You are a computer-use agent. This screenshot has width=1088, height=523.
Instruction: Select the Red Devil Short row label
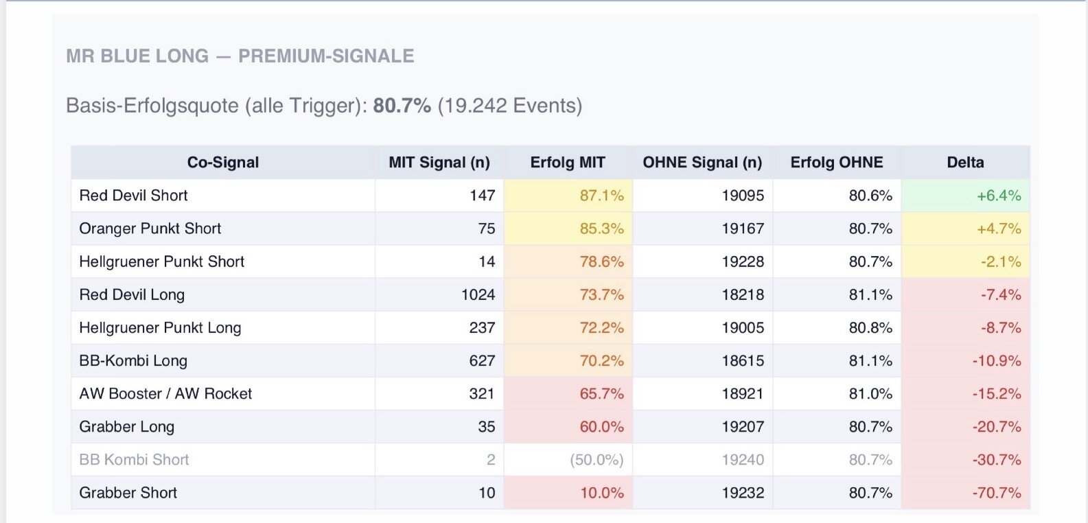133,196
